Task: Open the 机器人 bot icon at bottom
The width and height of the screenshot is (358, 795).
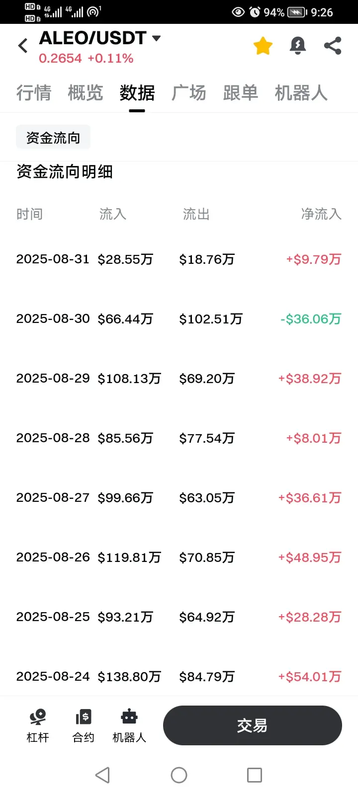Action: point(129,726)
